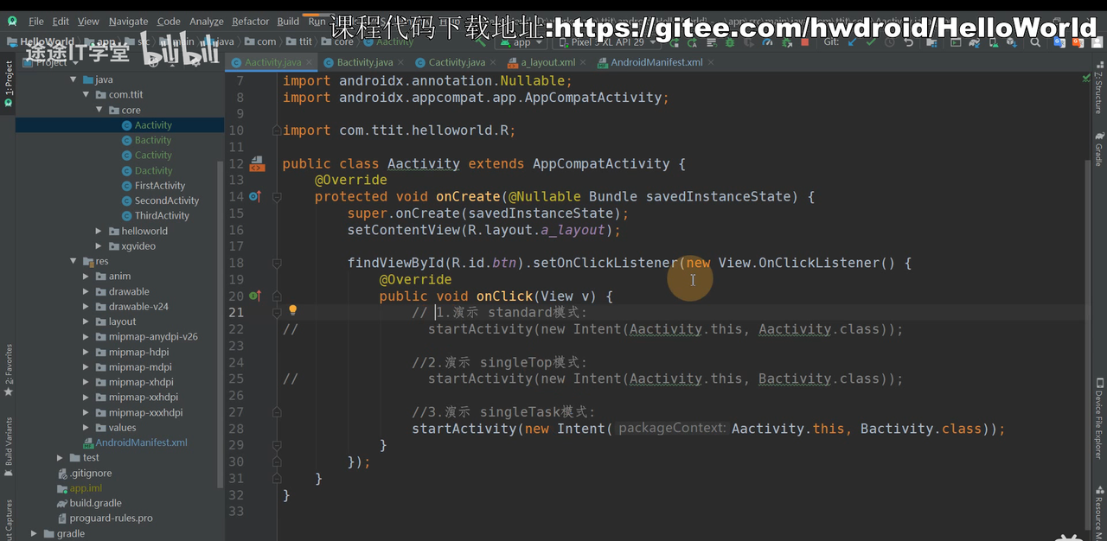1107x541 pixels.
Task: Click the yellow lightbulb intention icon
Action: tap(292, 310)
